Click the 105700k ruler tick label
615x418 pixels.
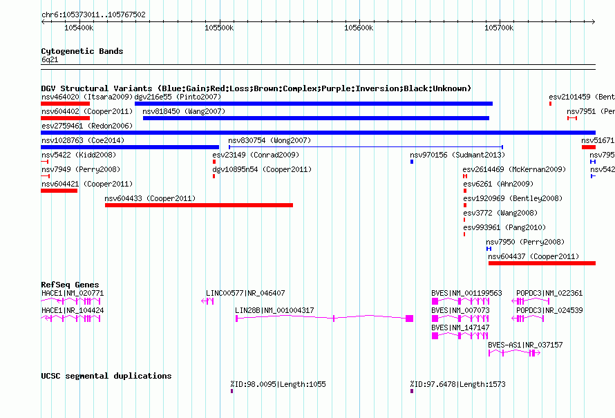(499, 28)
